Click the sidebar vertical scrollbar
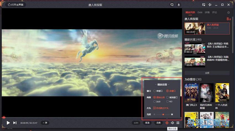This screenshot has height=131, width=235. click(x=233, y=34)
